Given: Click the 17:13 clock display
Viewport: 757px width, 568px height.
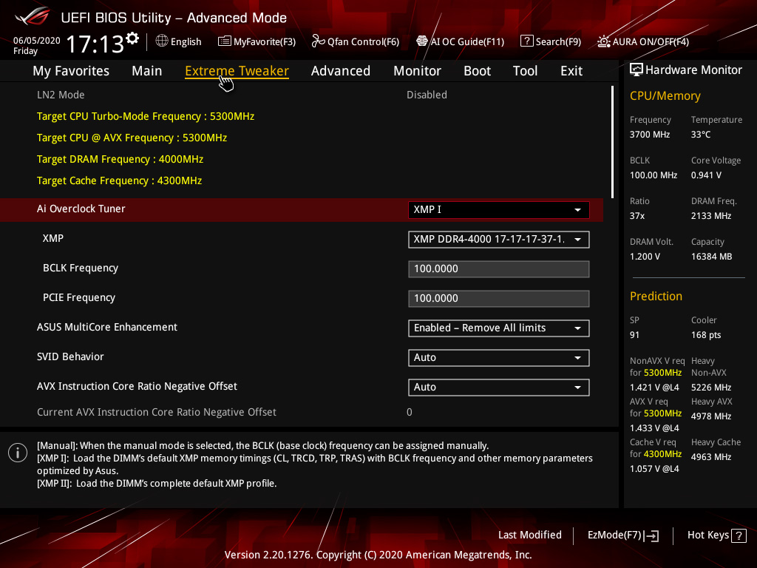Looking at the screenshot, I should pyautogui.click(x=95, y=44).
